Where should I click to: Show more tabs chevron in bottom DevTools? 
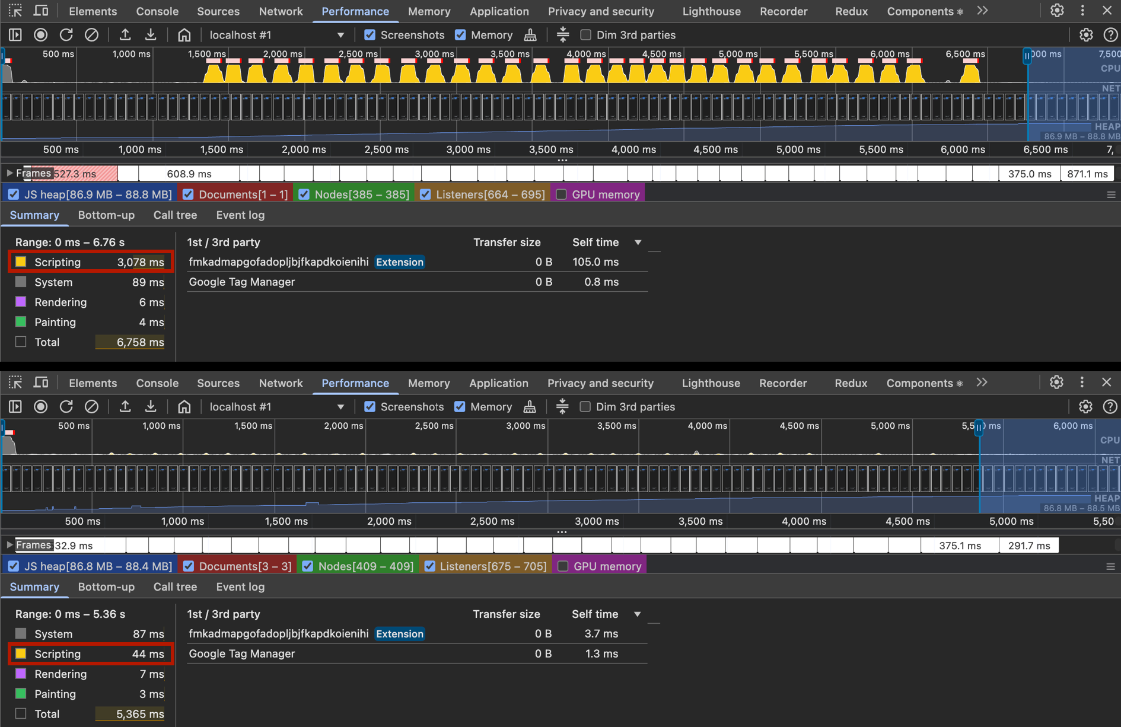(982, 382)
